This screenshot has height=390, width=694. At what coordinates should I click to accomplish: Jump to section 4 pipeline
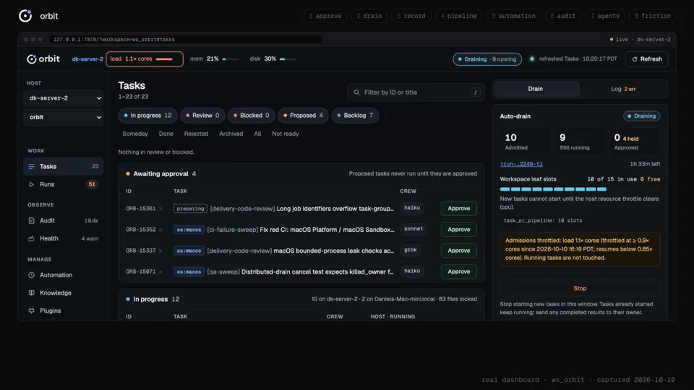458,16
